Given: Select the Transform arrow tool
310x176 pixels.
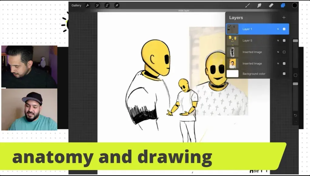Looking at the screenshot, I should pyautogui.click(x=117, y=5).
